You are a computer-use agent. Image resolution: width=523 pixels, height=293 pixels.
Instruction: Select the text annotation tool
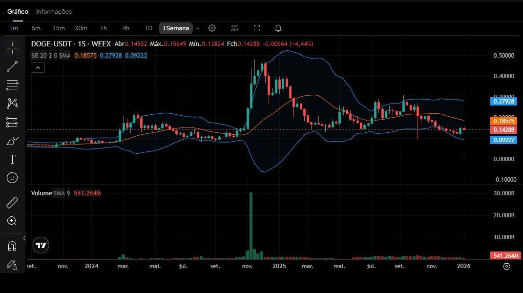click(12, 159)
